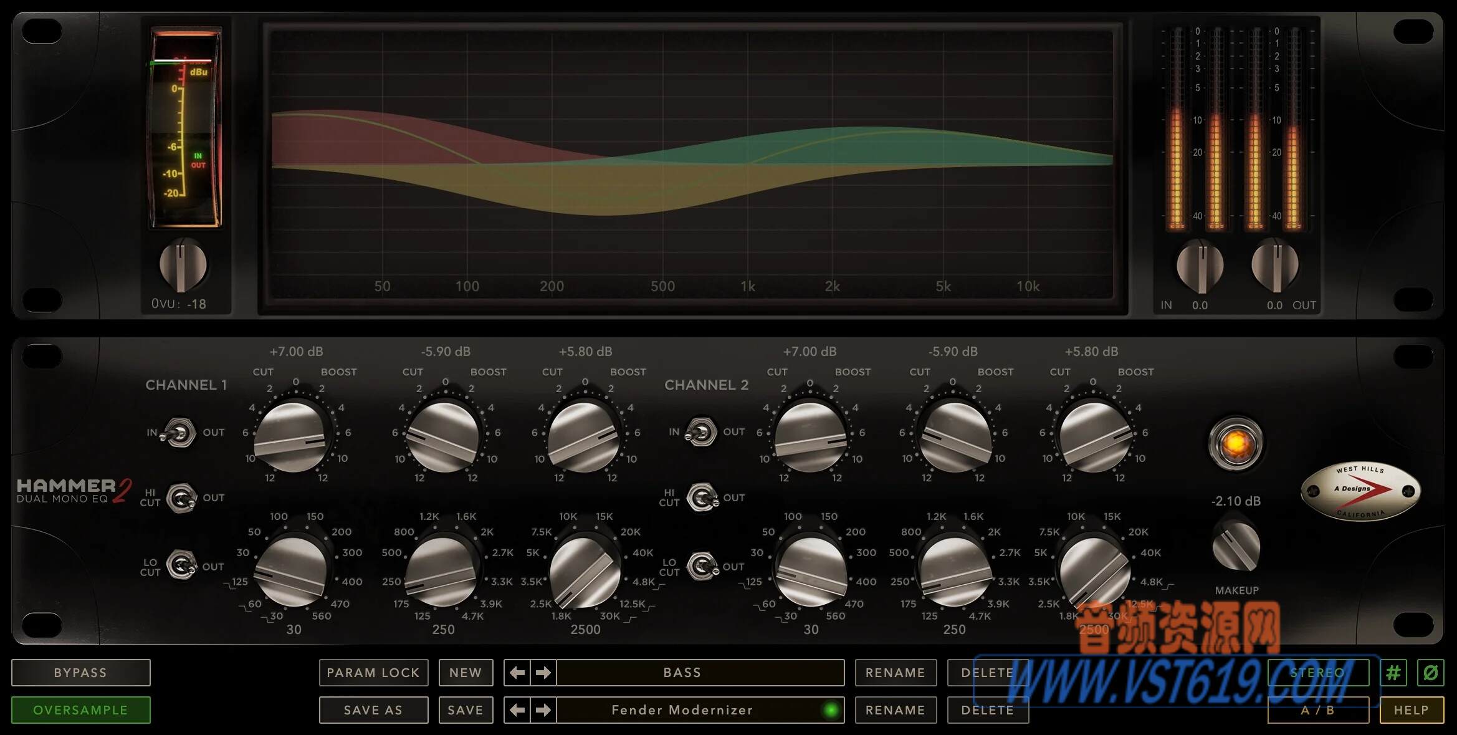Open the STEREO mode selector
This screenshot has width=1457, height=735.
click(1317, 673)
